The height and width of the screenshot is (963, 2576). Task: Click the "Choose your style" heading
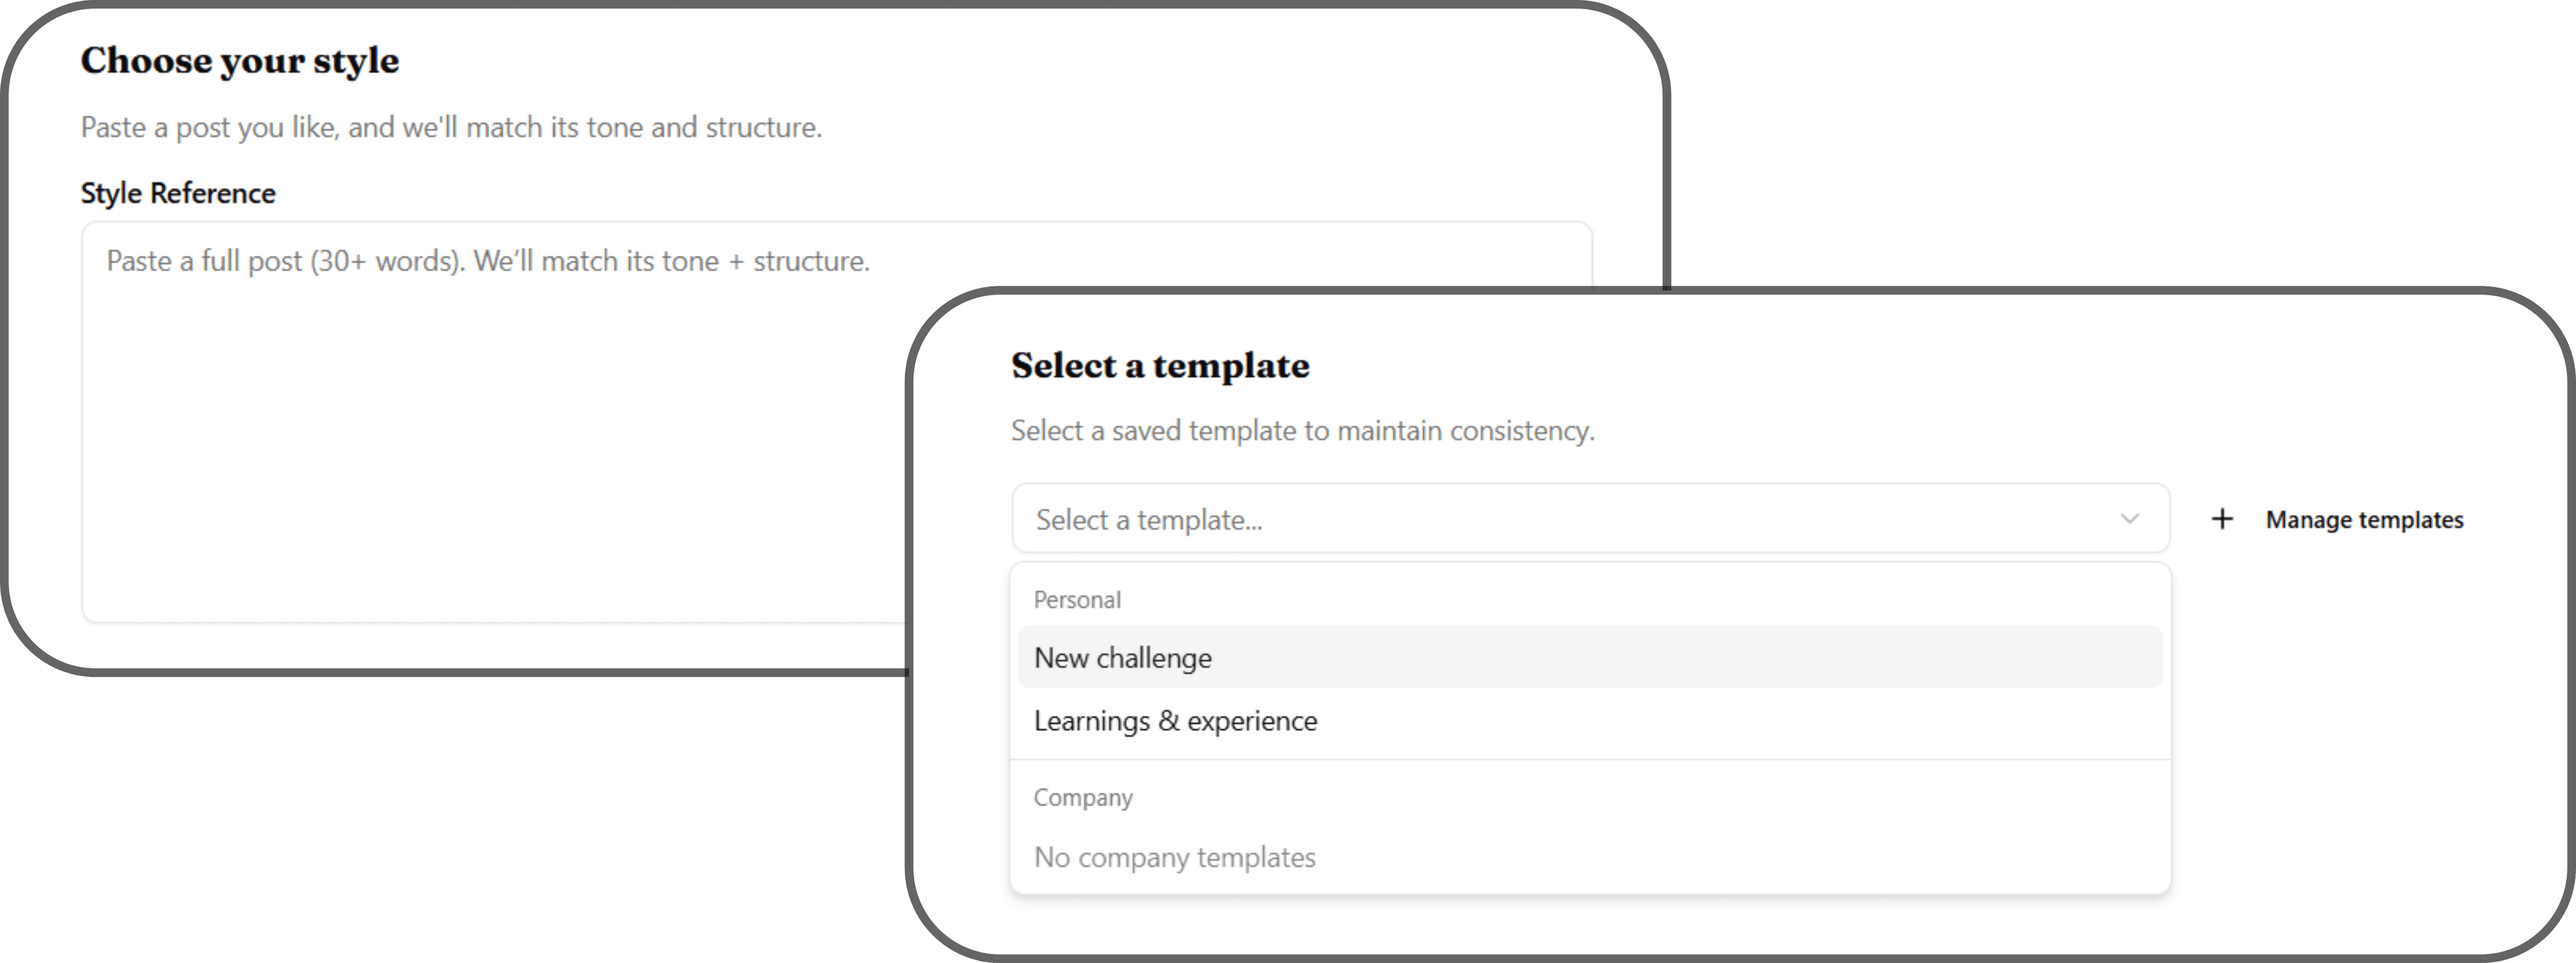(x=240, y=61)
